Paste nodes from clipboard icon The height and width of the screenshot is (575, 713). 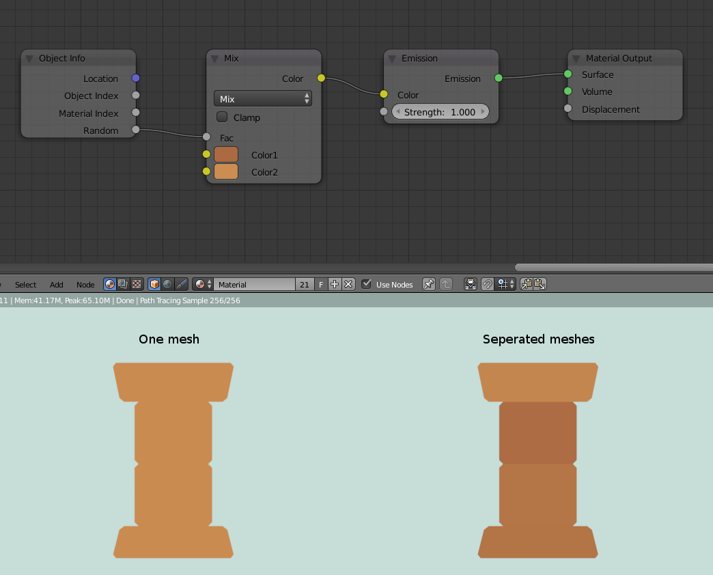[540, 285]
